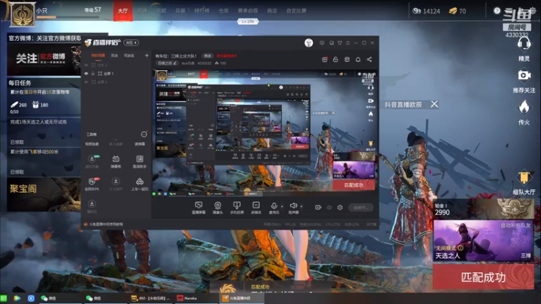Screen dimensions: 541x304
Task: Edit the stream category tag with pencil
Action: pos(167,63)
